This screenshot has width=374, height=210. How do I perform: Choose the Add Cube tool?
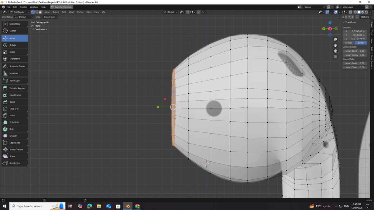click(15, 80)
